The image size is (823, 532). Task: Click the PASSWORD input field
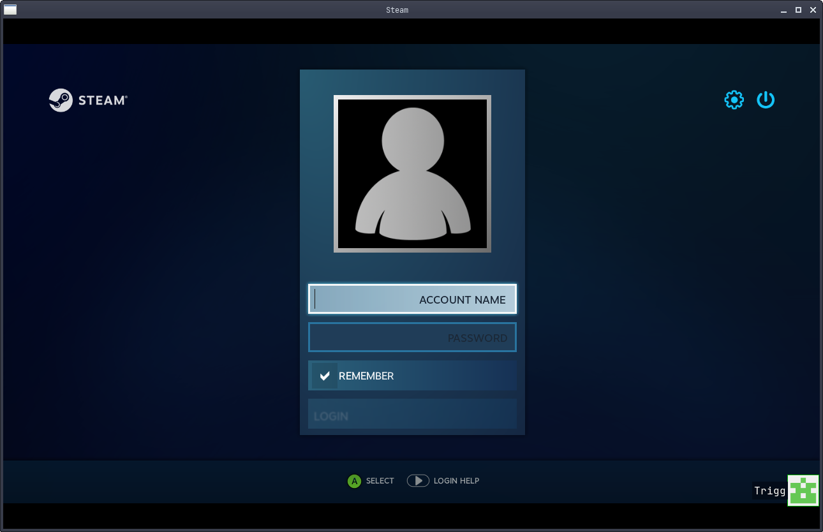pyautogui.click(x=412, y=337)
